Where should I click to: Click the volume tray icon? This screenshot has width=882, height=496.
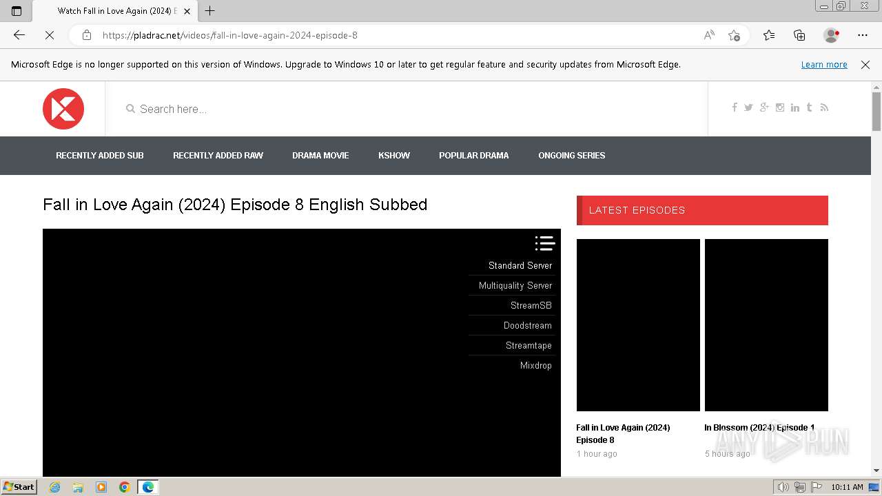(x=783, y=487)
